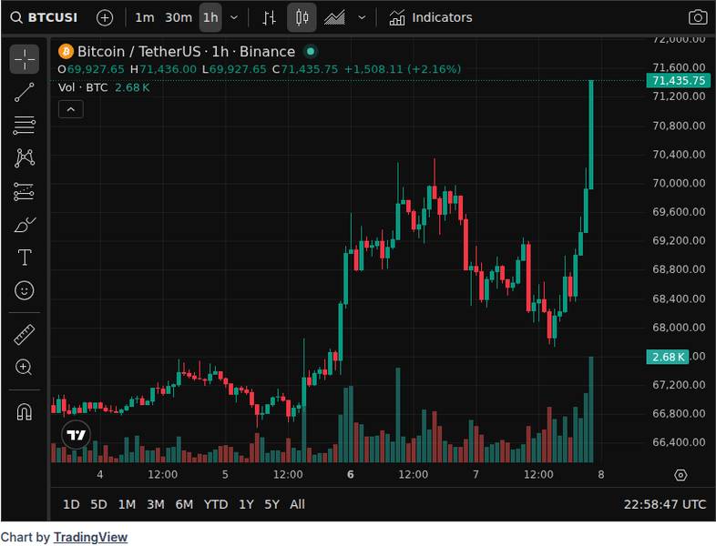The image size is (716, 546).
Task: Click the 22:58:47 UTC timezone clock
Action: pyautogui.click(x=665, y=504)
